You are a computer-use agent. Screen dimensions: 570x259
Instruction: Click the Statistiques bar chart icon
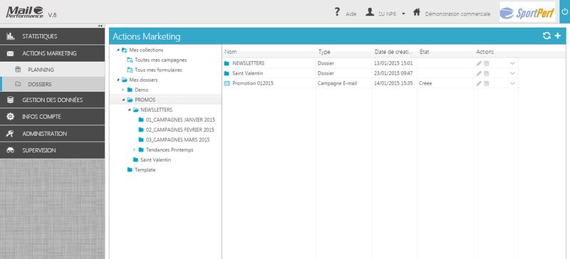pos(11,36)
